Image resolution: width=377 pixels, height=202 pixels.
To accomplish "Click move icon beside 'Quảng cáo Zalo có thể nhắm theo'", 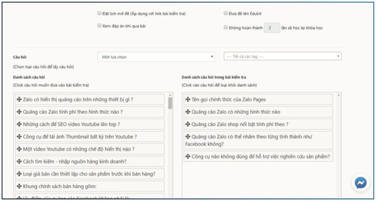I will click(188, 137).
